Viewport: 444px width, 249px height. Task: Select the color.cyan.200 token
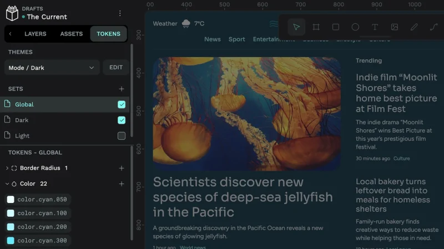[38, 227]
